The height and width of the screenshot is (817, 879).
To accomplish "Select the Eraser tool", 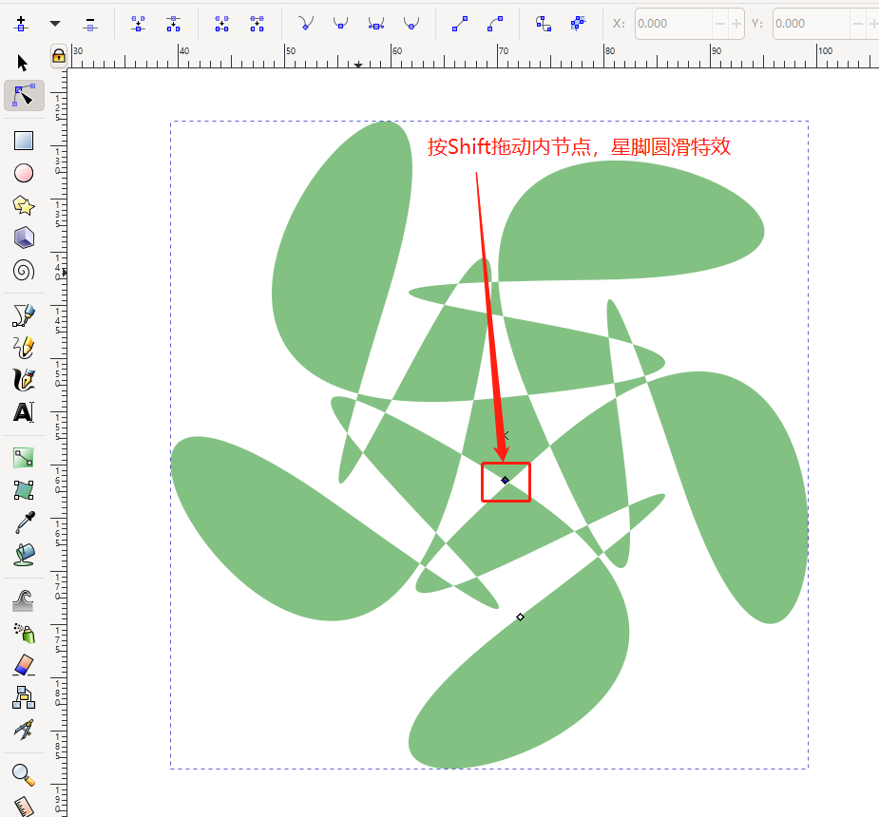I will 24,665.
